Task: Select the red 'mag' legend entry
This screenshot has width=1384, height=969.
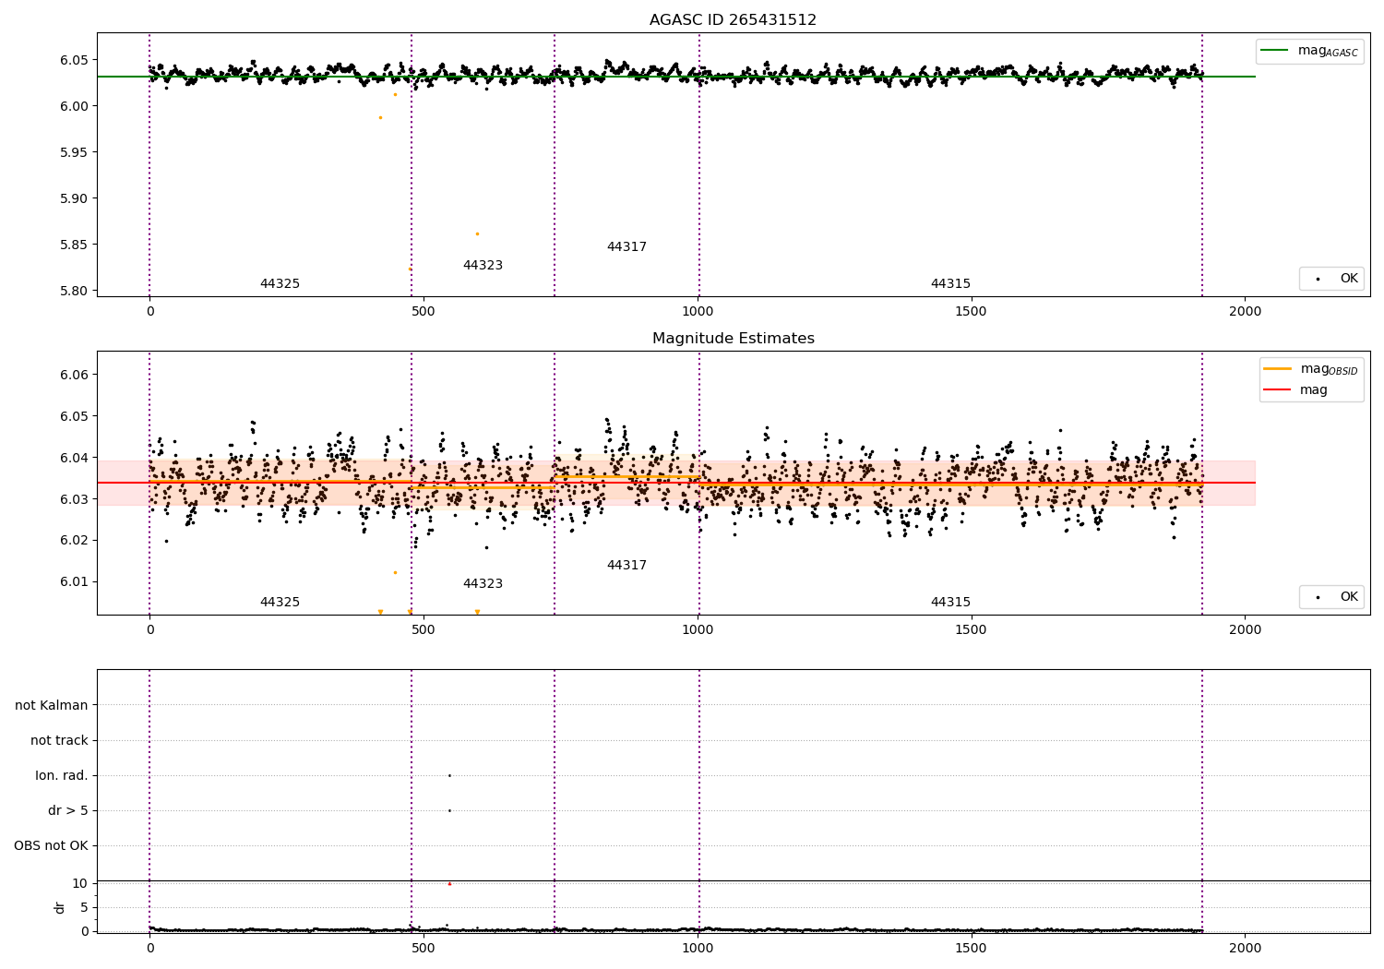Action: 1296,390
